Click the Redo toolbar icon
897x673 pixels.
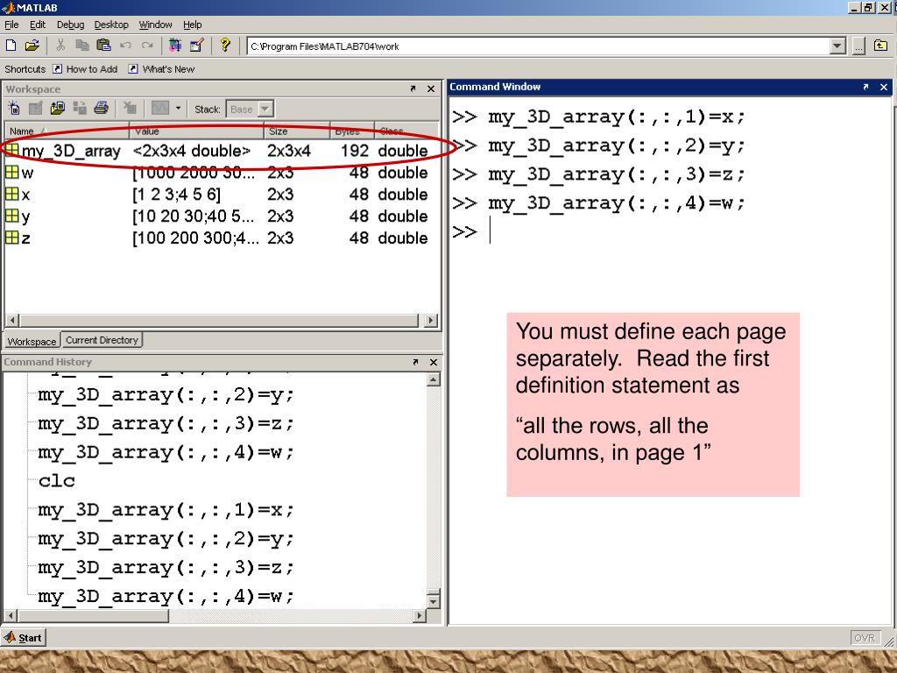pyautogui.click(x=147, y=46)
